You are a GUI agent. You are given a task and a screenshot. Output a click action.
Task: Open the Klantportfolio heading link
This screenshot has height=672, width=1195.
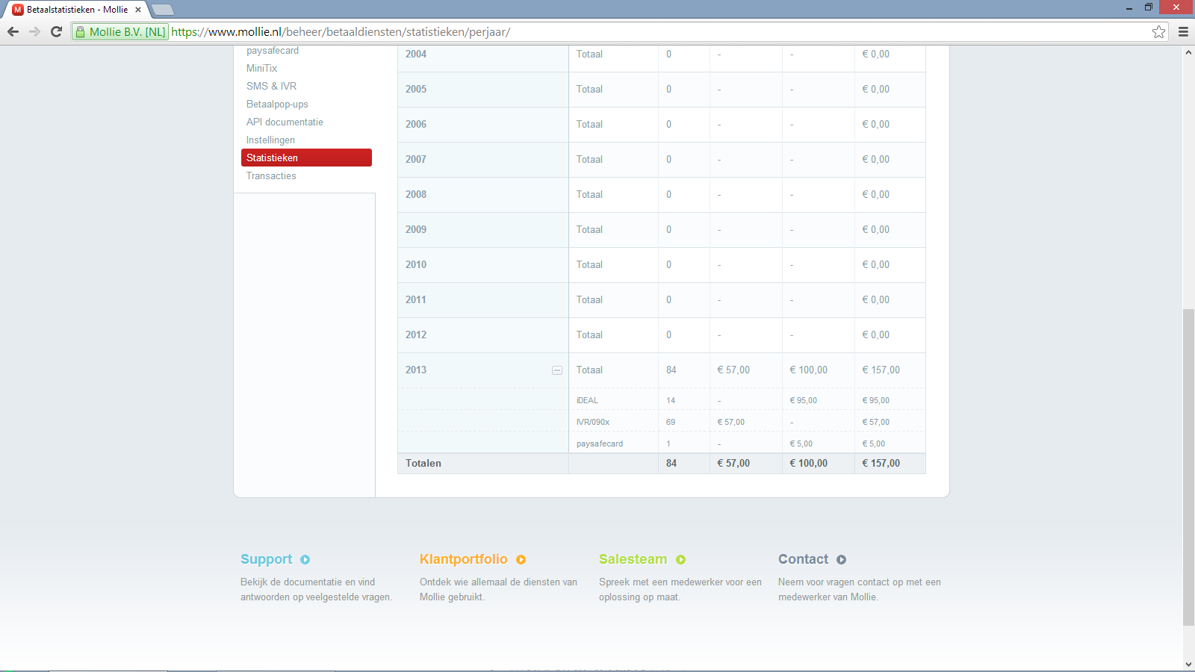point(463,559)
